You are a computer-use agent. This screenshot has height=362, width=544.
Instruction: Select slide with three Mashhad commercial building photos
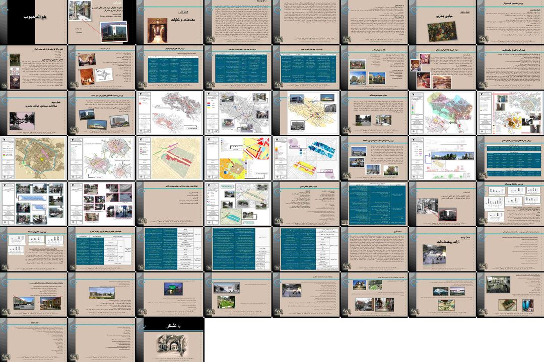(102, 113)
